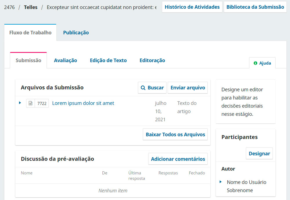Open Histórico de Atividades
This screenshot has width=290, height=200.
pos(192,7)
